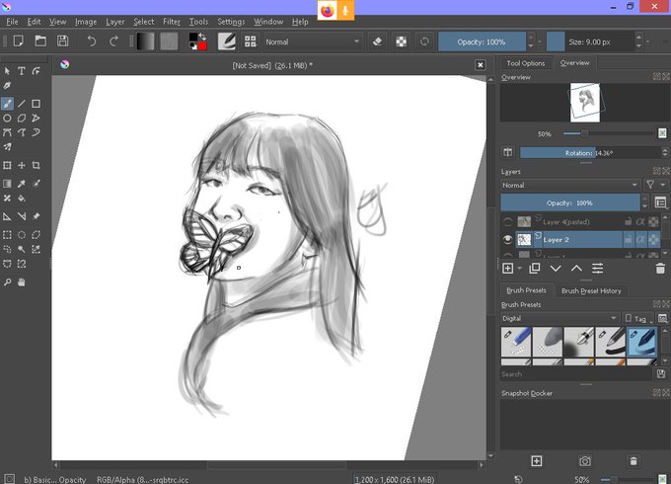671x484 pixels.
Task: Move layer down with the arrow
Action: [x=556, y=269]
